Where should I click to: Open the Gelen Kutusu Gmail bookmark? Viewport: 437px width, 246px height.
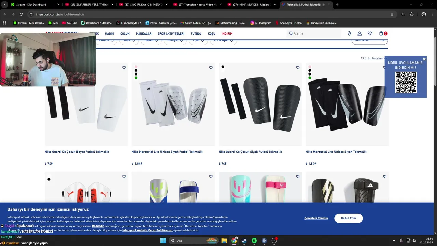point(196,23)
